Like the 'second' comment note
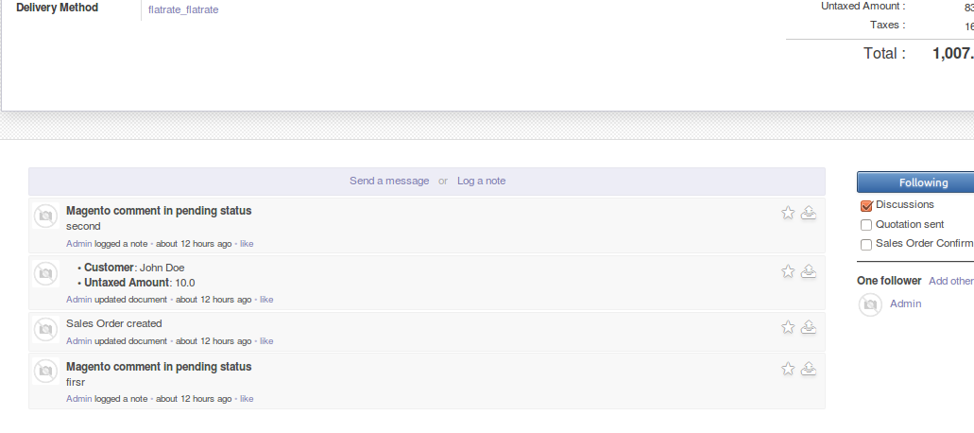The width and height of the screenshot is (974, 433). (x=247, y=244)
